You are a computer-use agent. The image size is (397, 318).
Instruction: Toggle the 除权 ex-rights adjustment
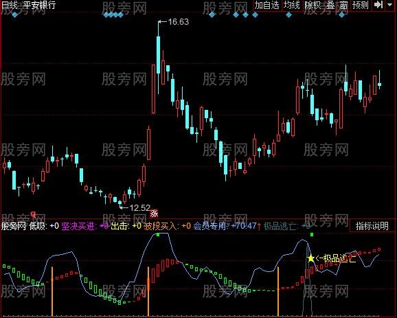(x=313, y=5)
